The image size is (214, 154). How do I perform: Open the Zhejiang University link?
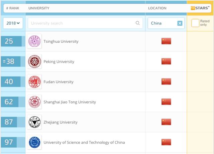[61, 122]
